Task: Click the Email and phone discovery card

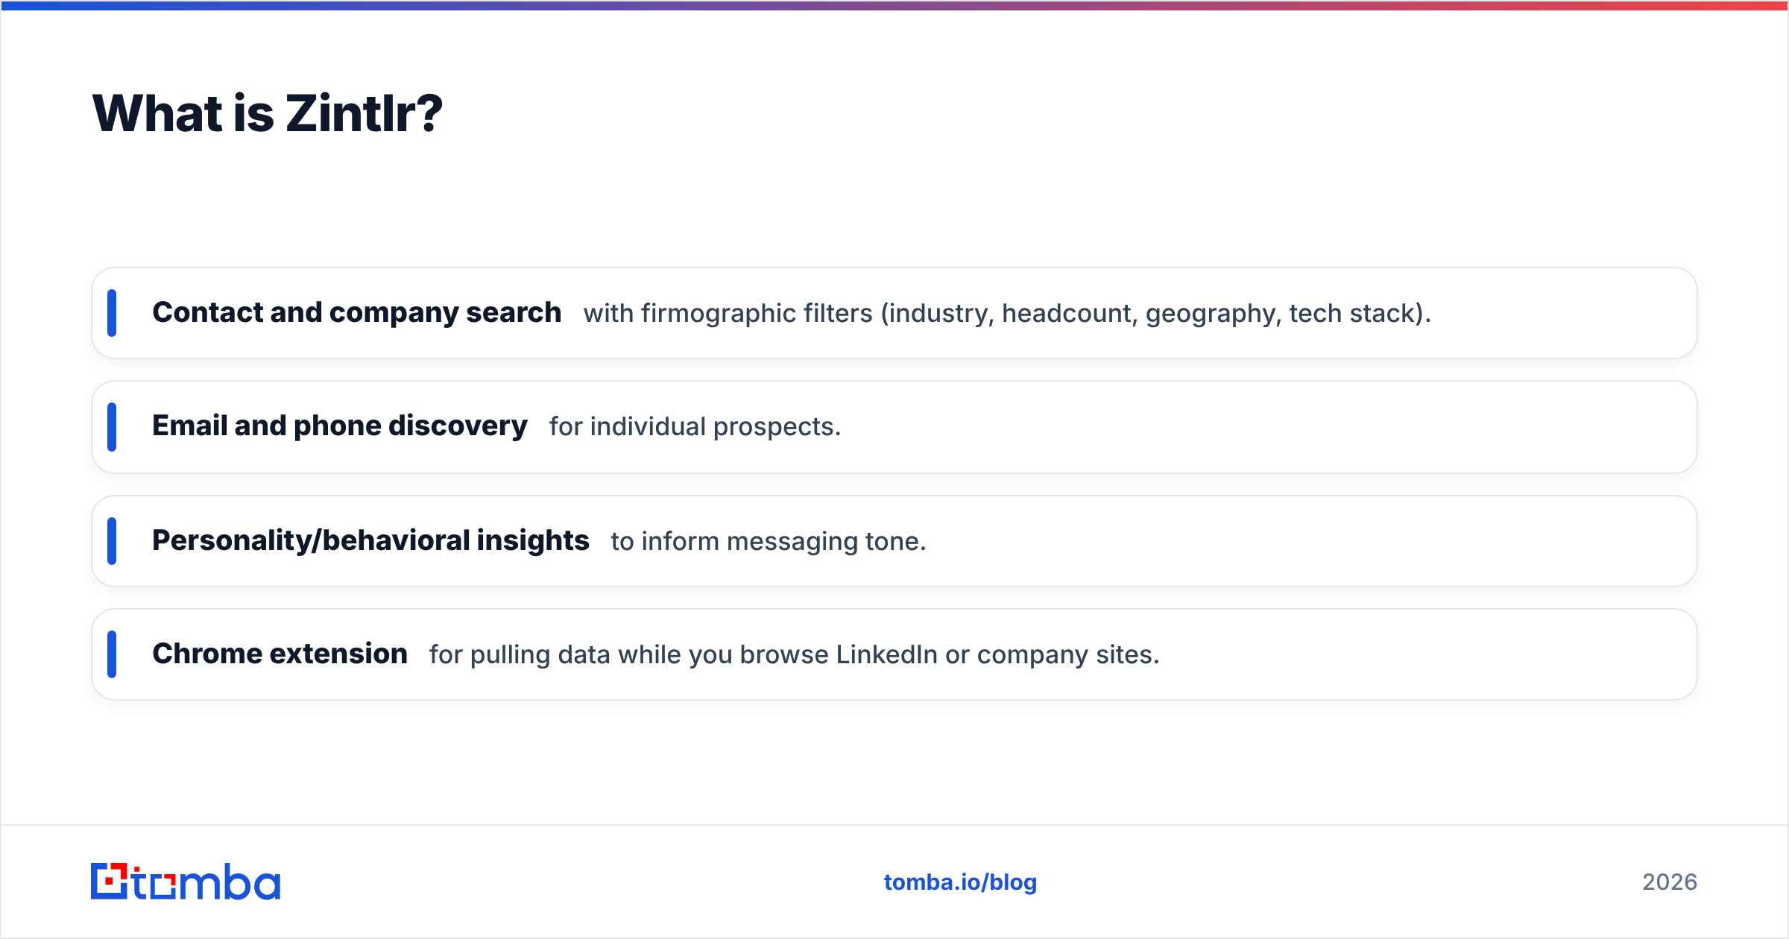Action: [x=894, y=427]
